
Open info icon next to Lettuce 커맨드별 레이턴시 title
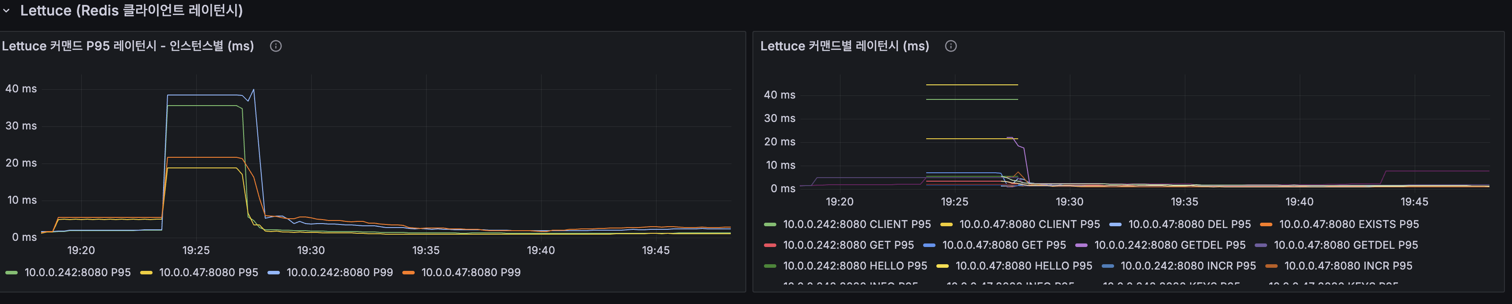click(x=951, y=46)
